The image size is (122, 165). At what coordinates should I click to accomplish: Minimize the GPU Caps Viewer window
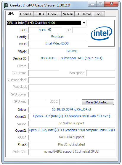pos(92,4)
